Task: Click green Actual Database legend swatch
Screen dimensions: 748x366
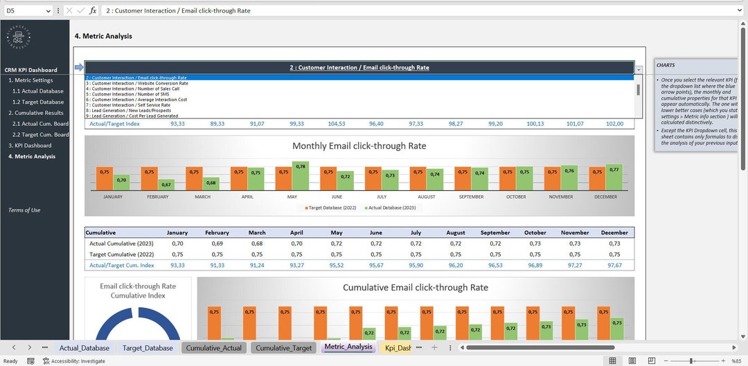Action: (x=366, y=208)
